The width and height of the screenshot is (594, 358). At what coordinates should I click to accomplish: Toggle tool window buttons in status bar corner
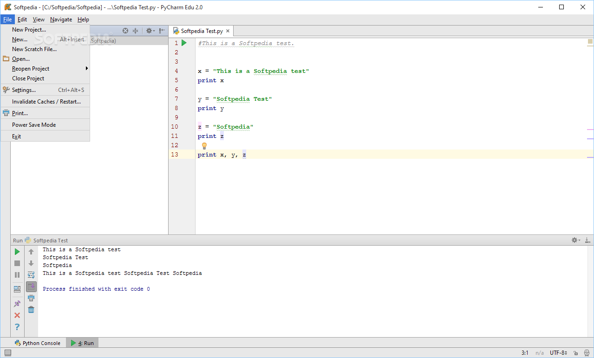click(8, 353)
